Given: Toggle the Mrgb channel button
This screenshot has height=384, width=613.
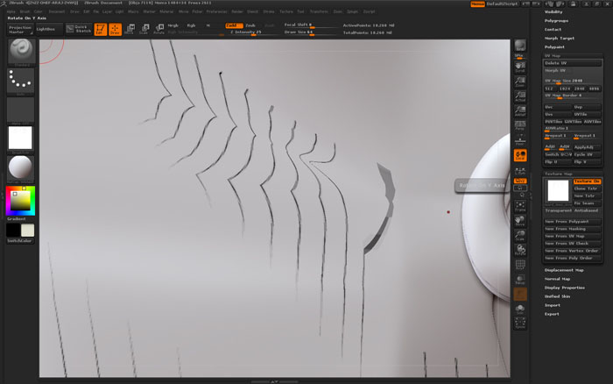Looking at the screenshot, I should (x=173, y=25).
